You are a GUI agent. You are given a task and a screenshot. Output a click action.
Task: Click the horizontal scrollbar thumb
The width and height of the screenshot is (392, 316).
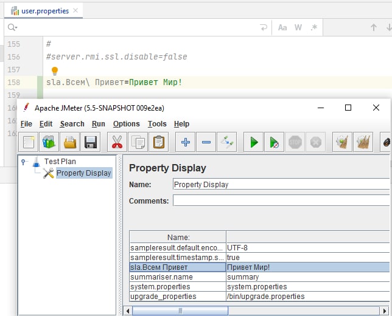[180, 311]
